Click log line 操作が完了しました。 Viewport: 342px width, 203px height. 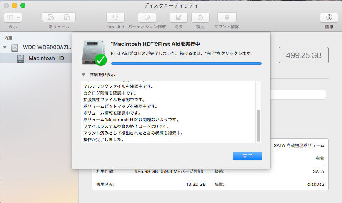(104, 140)
